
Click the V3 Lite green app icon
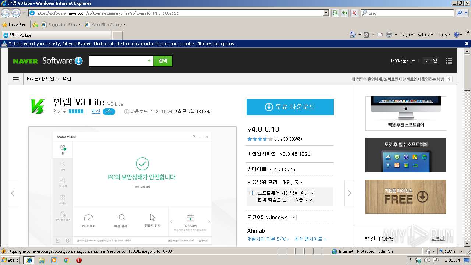[x=38, y=106]
